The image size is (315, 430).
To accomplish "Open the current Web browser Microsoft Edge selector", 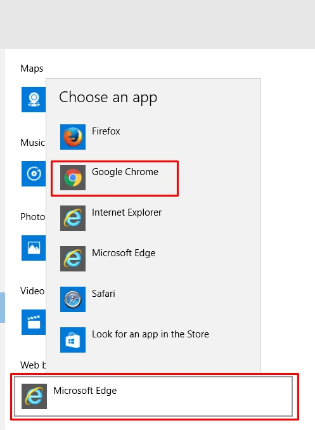I will 153,396.
